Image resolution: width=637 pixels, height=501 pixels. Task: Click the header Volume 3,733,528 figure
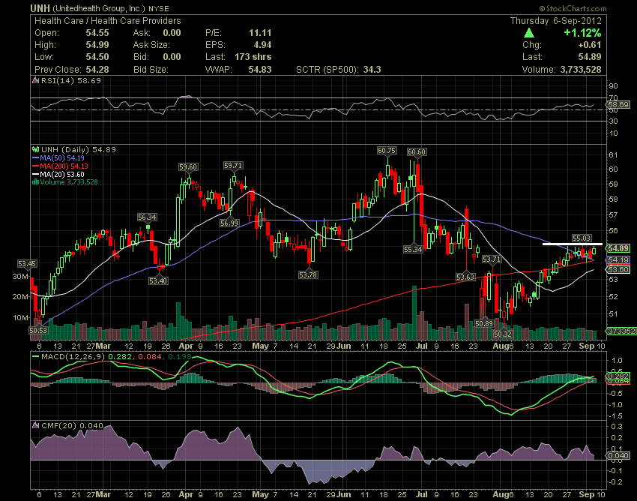coord(581,70)
